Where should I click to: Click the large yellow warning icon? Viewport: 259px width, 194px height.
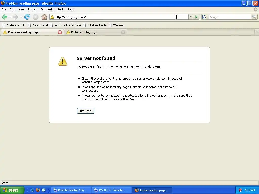click(63, 61)
